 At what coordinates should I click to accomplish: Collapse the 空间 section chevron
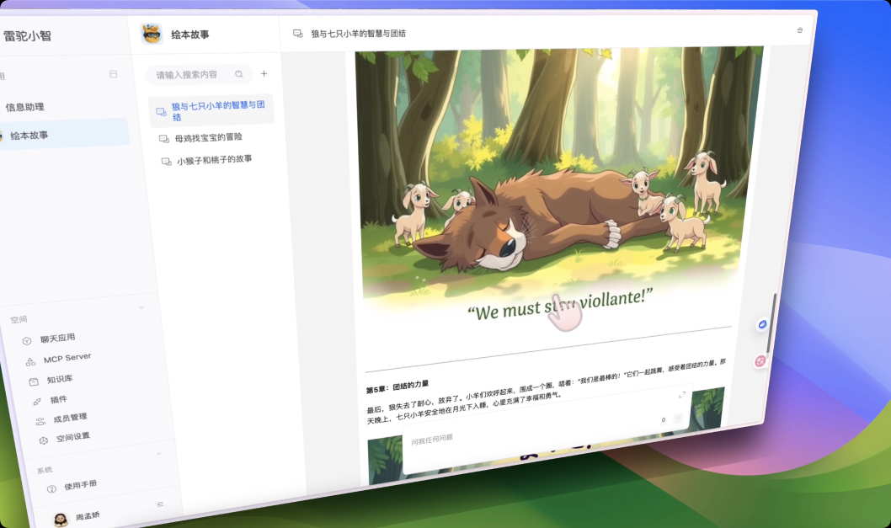pos(141,307)
